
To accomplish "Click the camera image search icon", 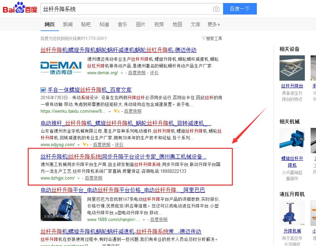I will click(216, 9).
